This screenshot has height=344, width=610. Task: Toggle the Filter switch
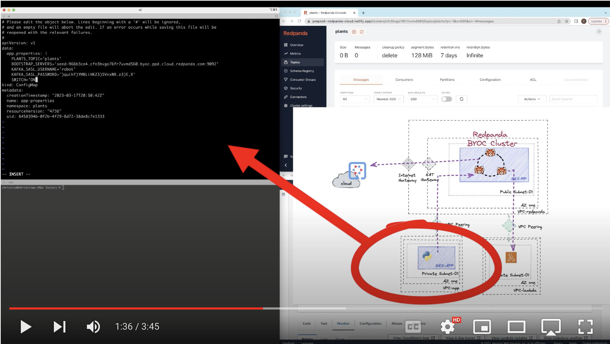[447, 99]
